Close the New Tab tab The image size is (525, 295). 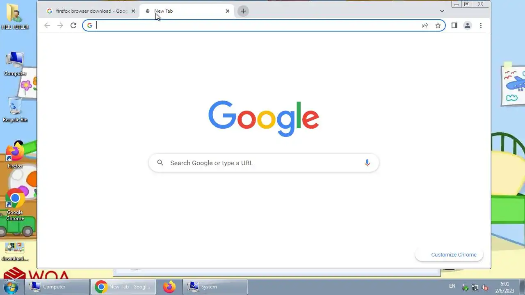[228, 11]
